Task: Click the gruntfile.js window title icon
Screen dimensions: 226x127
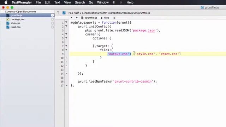Action: (x=202, y=7)
